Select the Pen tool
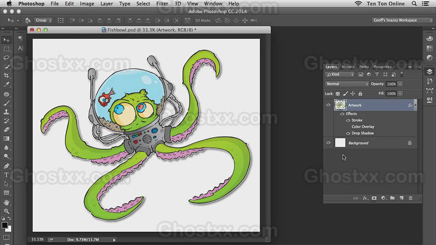The width and height of the screenshot is (436, 245). coord(6,166)
